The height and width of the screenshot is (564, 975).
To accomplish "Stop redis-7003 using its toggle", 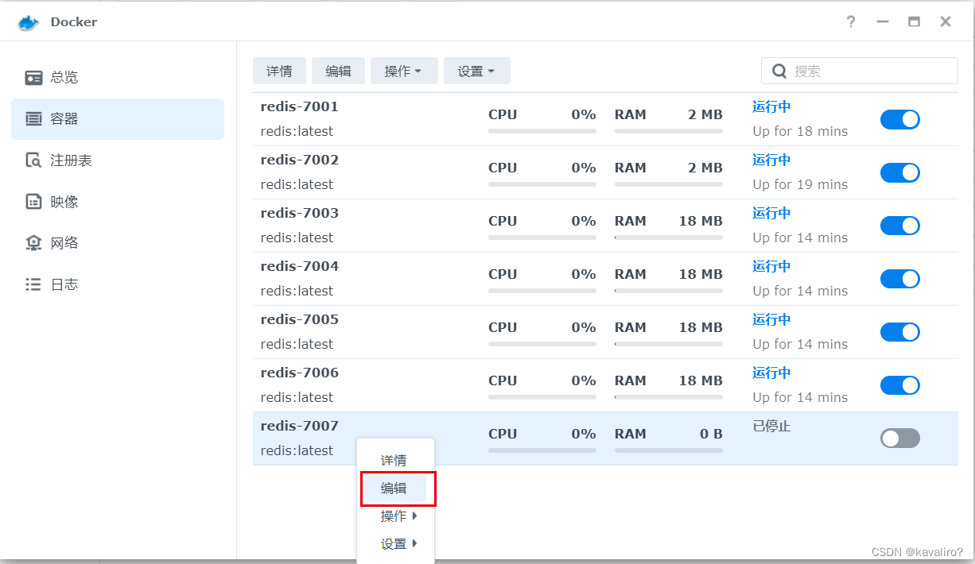I will 900,226.
